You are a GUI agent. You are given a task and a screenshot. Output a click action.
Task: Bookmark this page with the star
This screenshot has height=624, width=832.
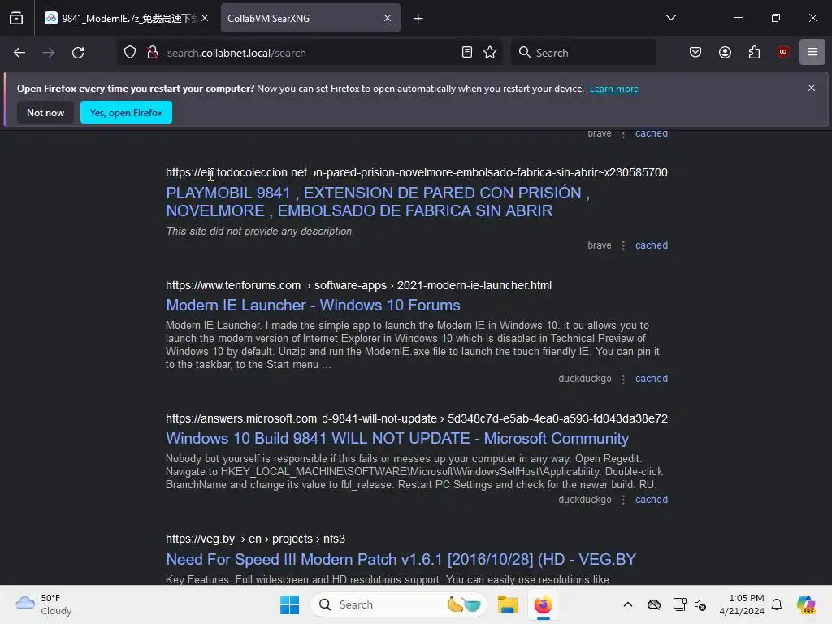tap(490, 53)
